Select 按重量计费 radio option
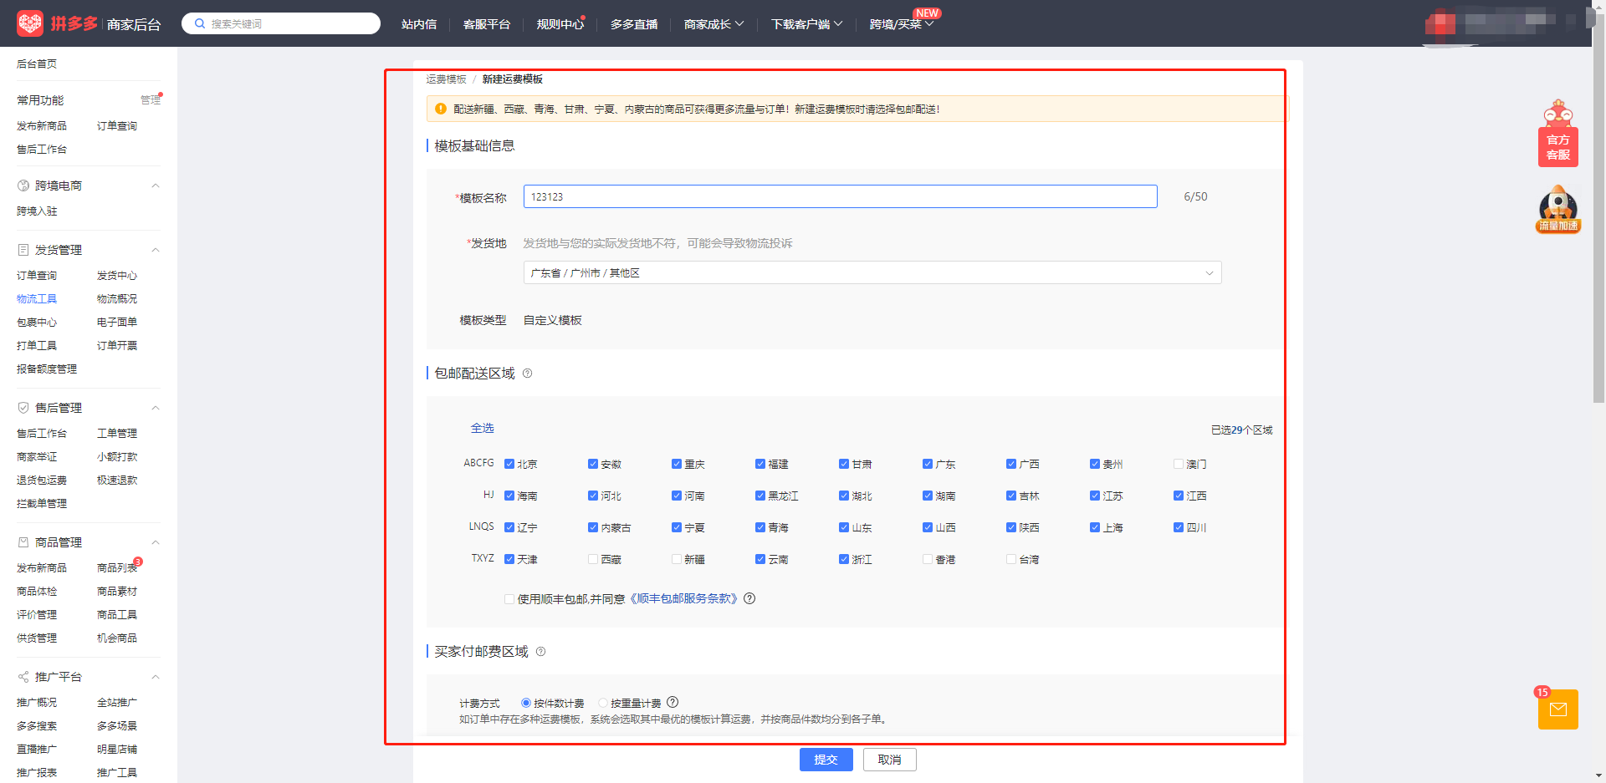This screenshot has width=1606, height=783. pyautogui.click(x=603, y=703)
